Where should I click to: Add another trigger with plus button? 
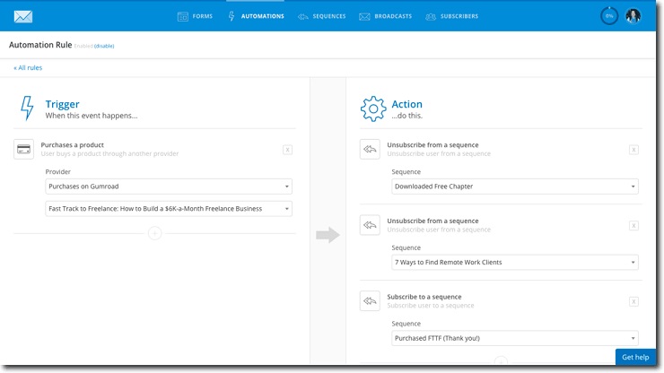[154, 233]
